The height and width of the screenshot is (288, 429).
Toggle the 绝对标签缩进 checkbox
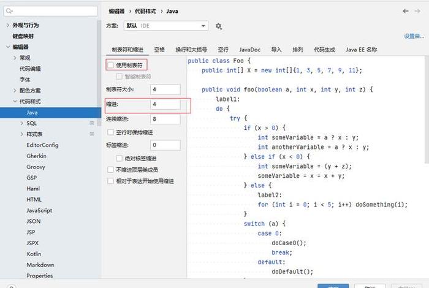[x=119, y=158]
